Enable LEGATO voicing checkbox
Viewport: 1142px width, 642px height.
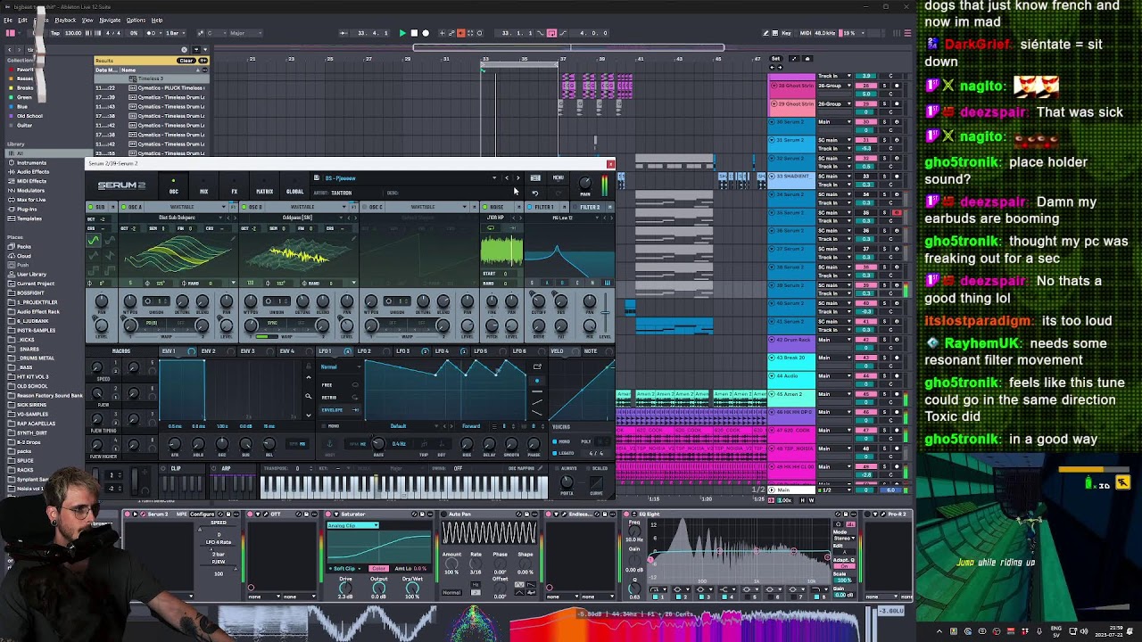coord(557,453)
